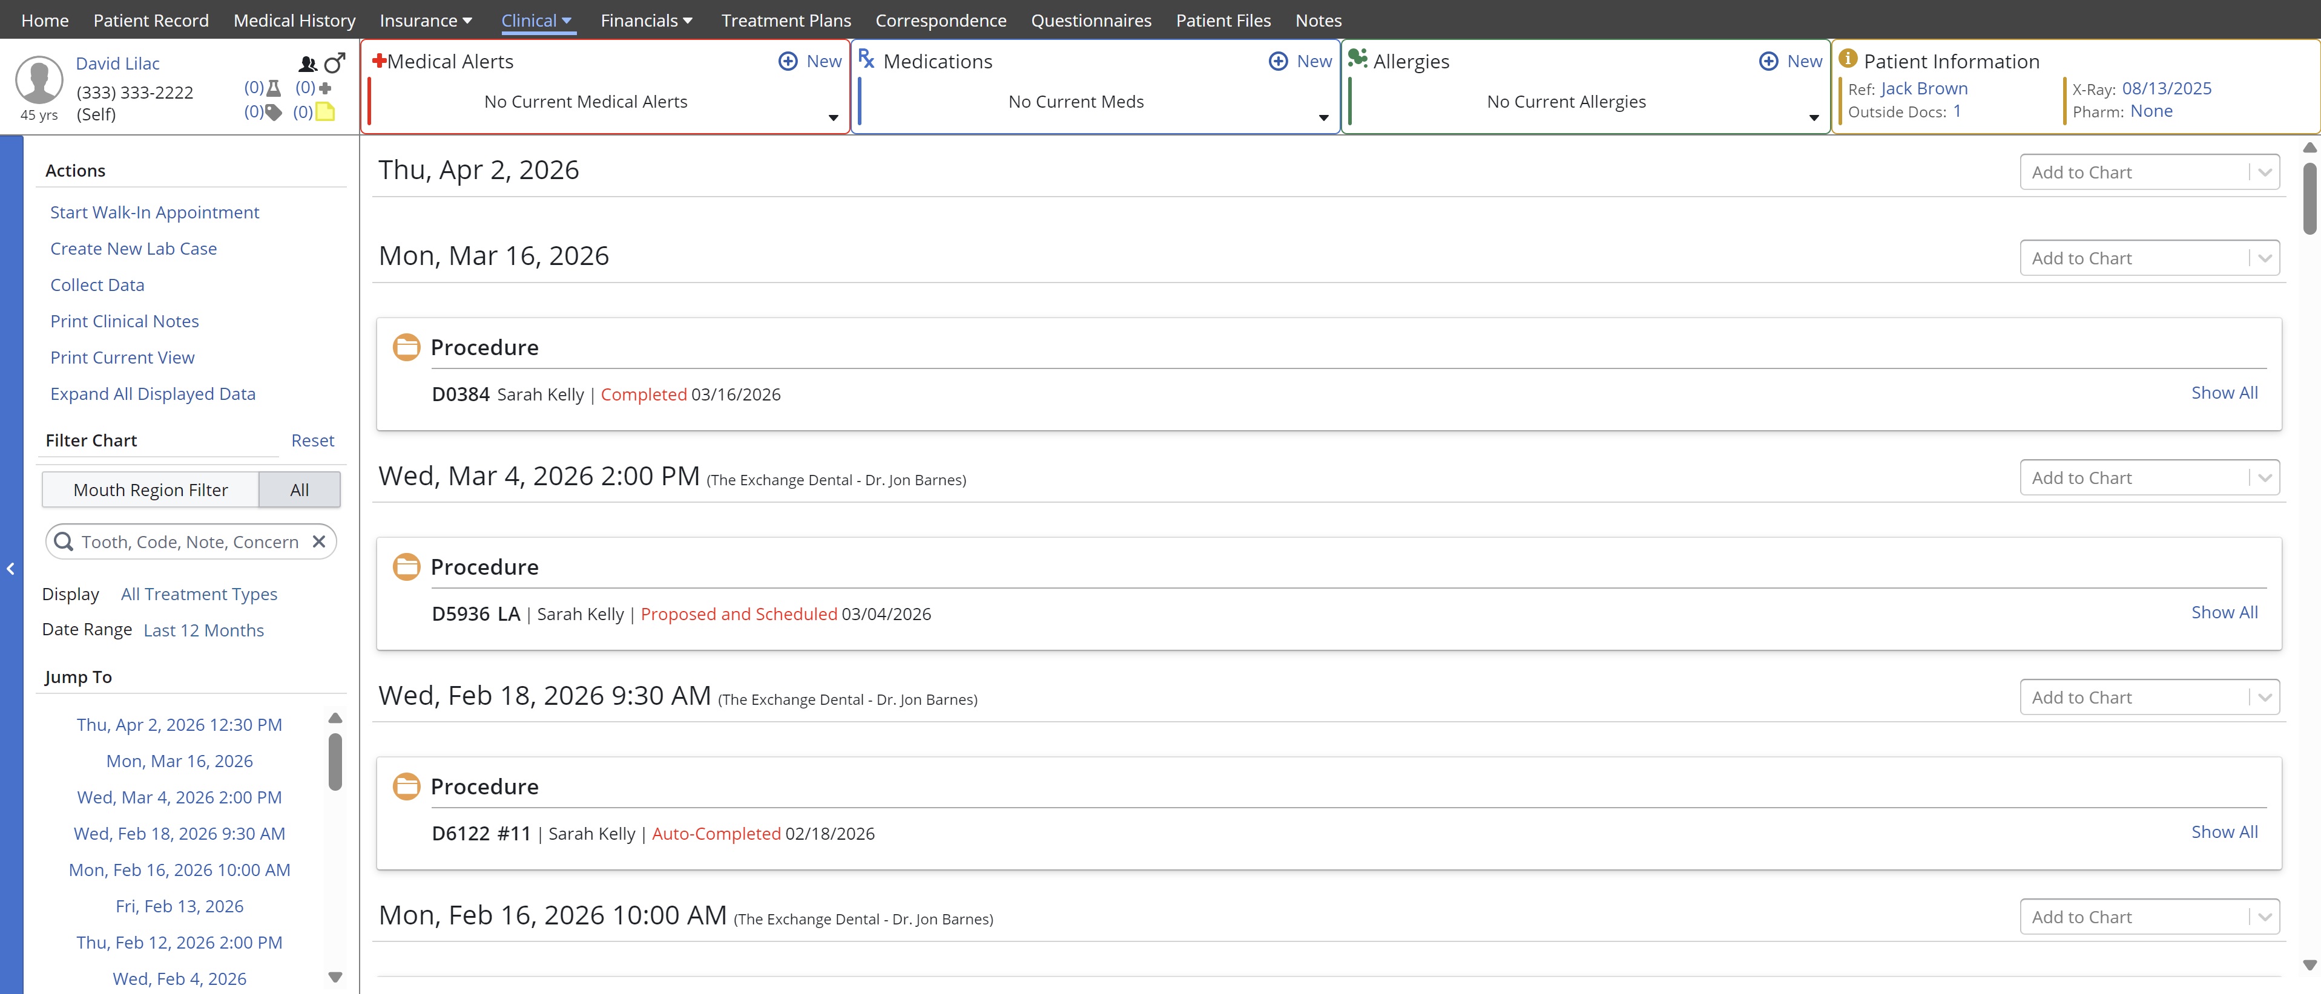This screenshot has height=994, width=2321.
Task: Open Add to Chart dropdown for Mar 16
Action: coord(2149,258)
